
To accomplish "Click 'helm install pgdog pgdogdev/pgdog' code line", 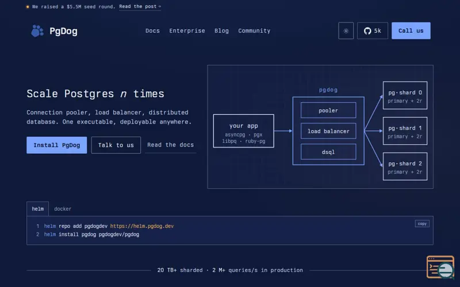I will [91, 235].
